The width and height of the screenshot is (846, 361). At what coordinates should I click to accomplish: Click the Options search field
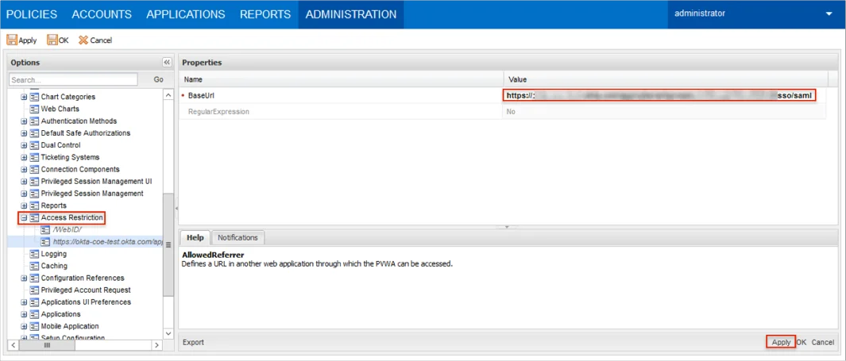coord(73,79)
